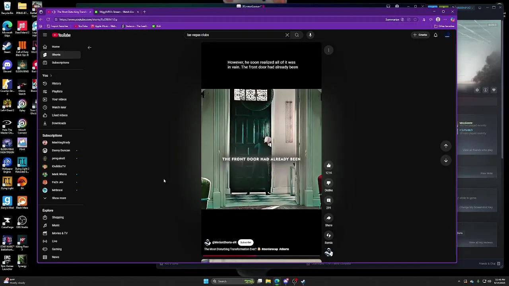Open Home in YouTube sidebar
The image size is (509, 286).
coord(61,46)
